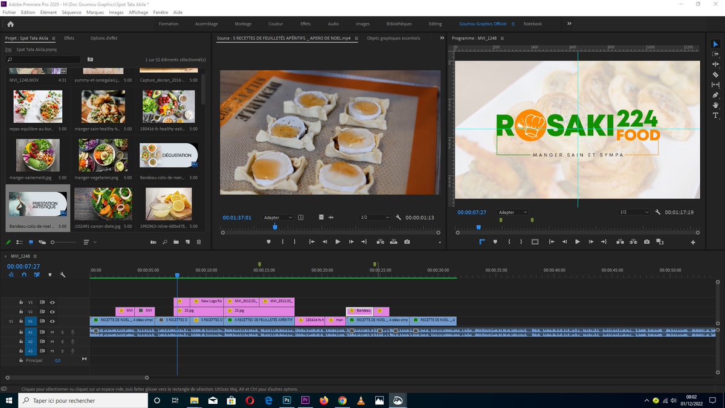The image size is (725, 408).
Task: Open Objets graphiques essentiels tab
Action: pyautogui.click(x=393, y=38)
